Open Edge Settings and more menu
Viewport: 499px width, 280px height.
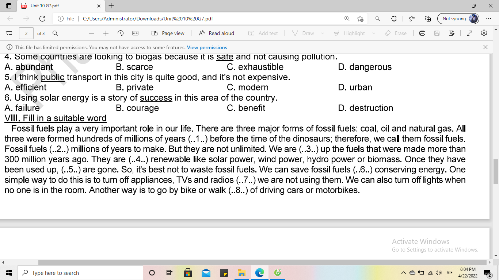click(489, 19)
